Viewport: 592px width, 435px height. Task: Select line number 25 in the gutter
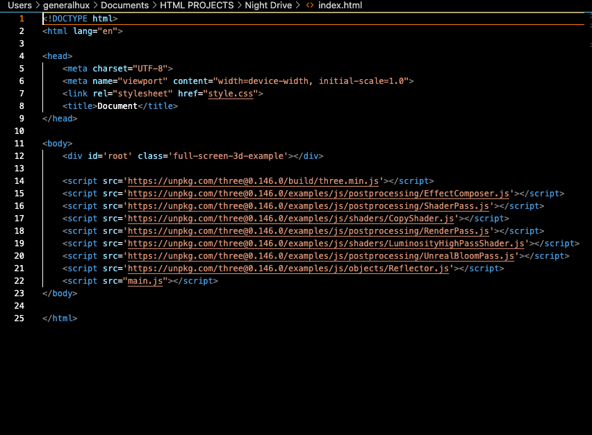click(20, 318)
